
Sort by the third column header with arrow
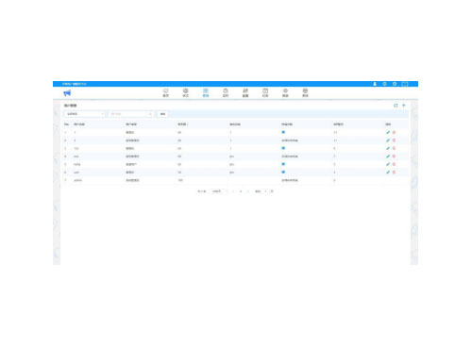(x=183, y=124)
